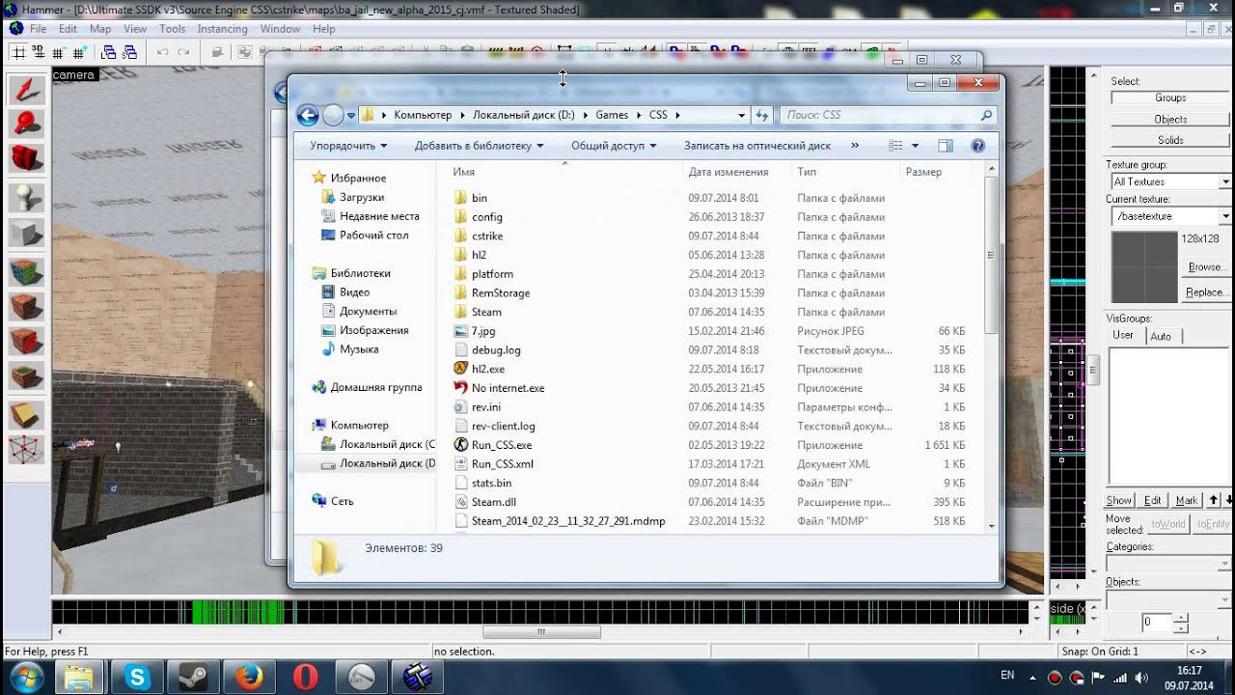Toggle the 3D grid icon
This screenshot has width=1235, height=695.
click(40, 52)
